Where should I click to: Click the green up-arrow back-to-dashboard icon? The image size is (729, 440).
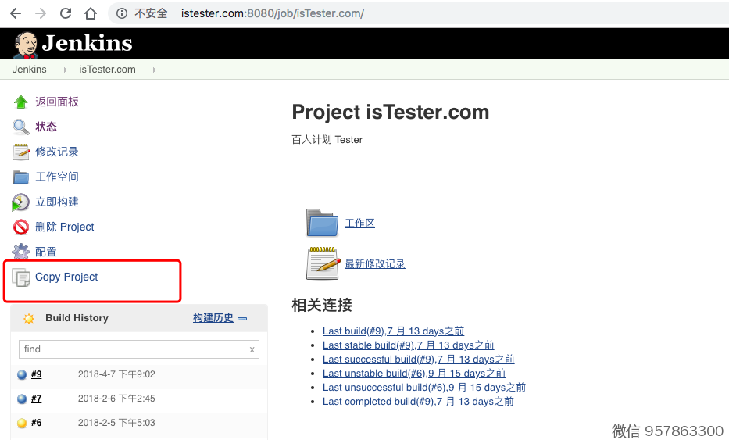(x=21, y=102)
